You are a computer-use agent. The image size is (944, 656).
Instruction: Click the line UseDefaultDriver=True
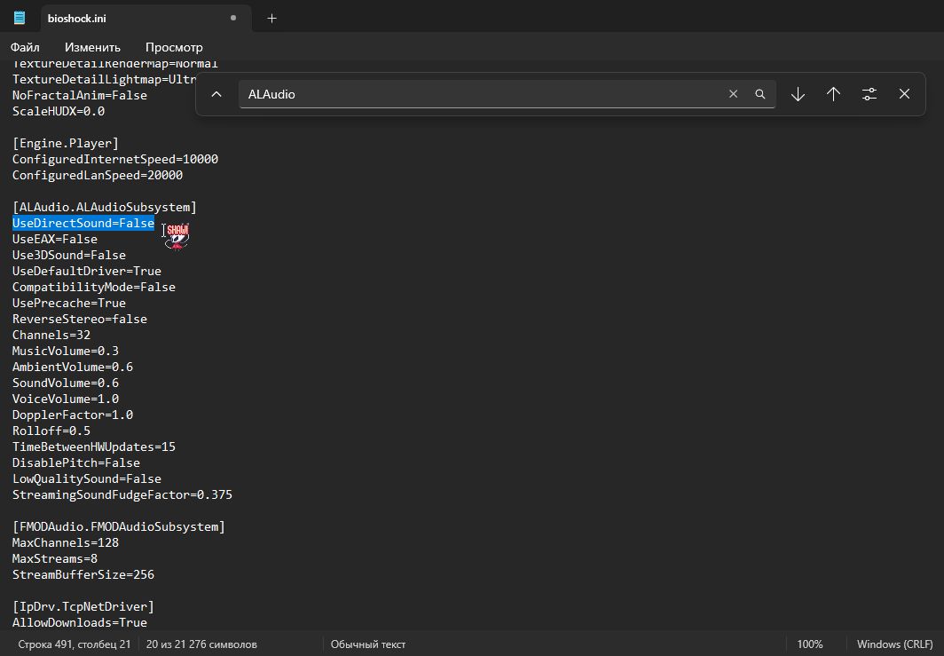point(87,271)
